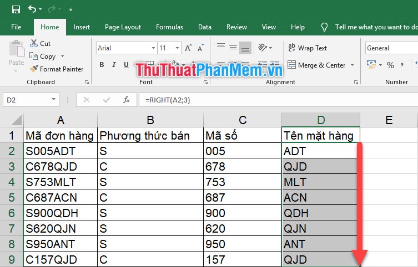The image size is (418, 267).
Task: Click the Cut scissors button
Action: point(40,43)
